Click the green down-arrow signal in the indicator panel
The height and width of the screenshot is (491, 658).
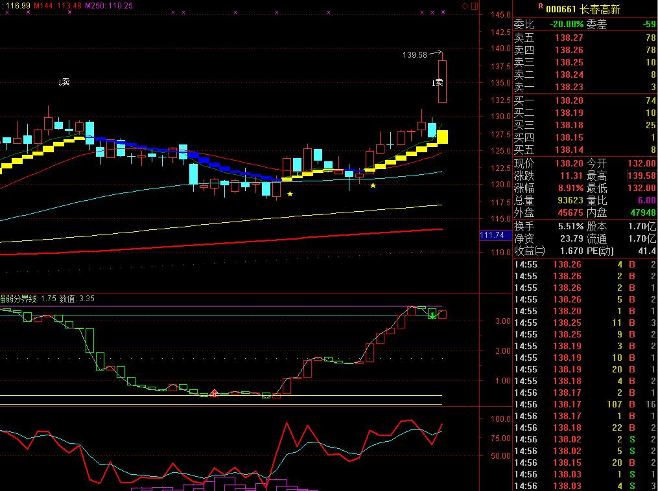tap(432, 315)
